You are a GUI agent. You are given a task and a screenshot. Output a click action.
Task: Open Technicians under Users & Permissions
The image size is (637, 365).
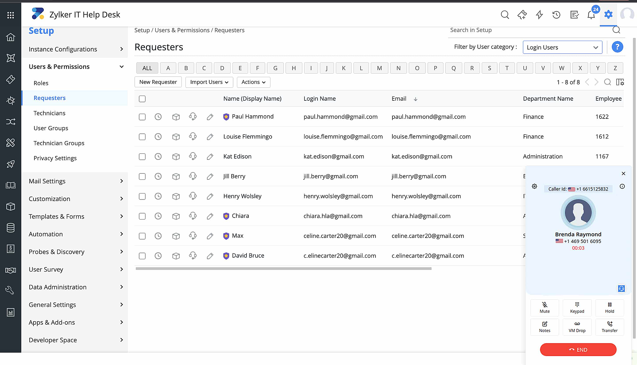click(49, 113)
